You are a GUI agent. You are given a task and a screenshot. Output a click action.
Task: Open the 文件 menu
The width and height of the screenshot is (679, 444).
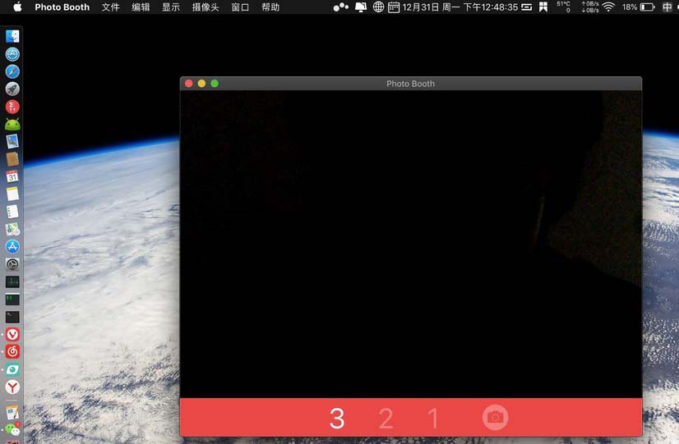(x=110, y=7)
